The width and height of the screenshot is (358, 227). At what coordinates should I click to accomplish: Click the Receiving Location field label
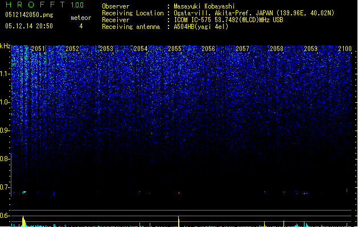133,13
